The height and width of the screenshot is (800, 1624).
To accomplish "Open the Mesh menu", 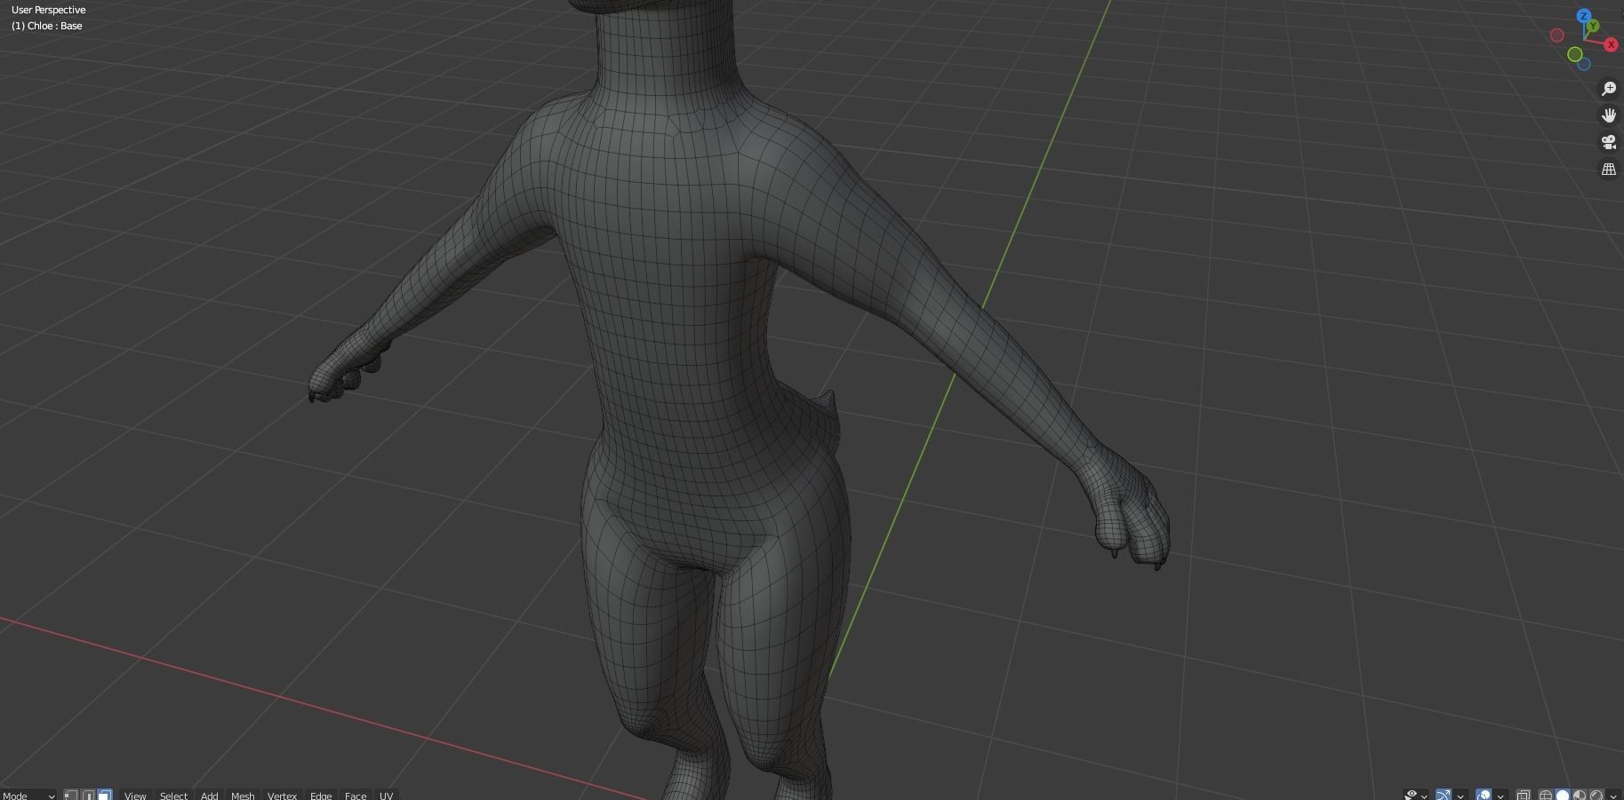I will pos(243,795).
